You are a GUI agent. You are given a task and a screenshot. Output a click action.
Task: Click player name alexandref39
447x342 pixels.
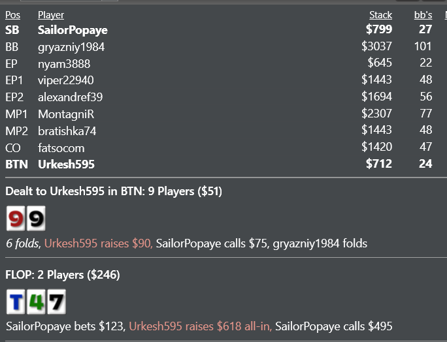[71, 97]
